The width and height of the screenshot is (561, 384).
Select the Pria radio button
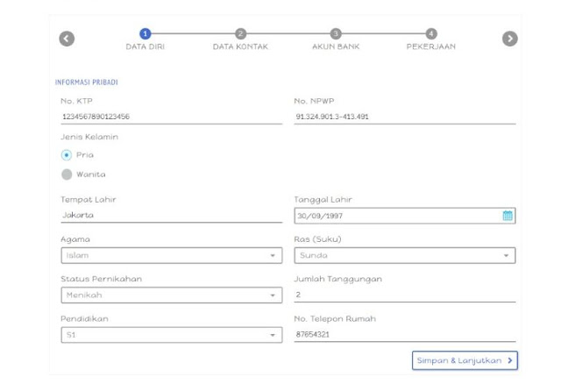pyautogui.click(x=67, y=155)
